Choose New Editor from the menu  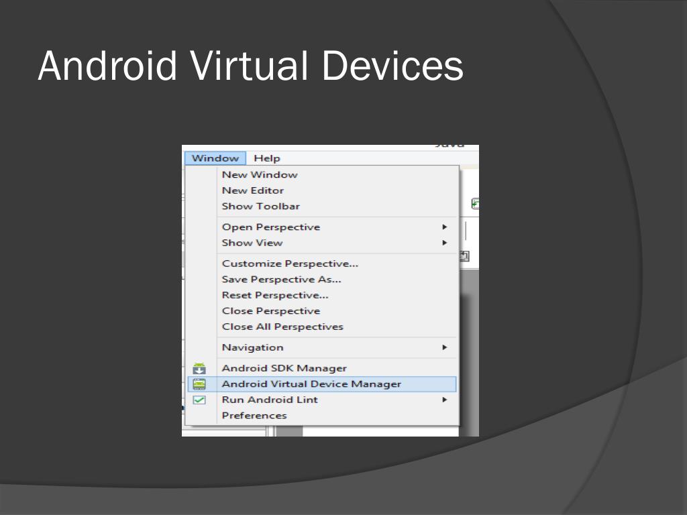point(323,190)
